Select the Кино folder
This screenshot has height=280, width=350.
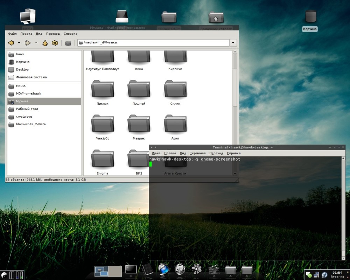(139, 60)
